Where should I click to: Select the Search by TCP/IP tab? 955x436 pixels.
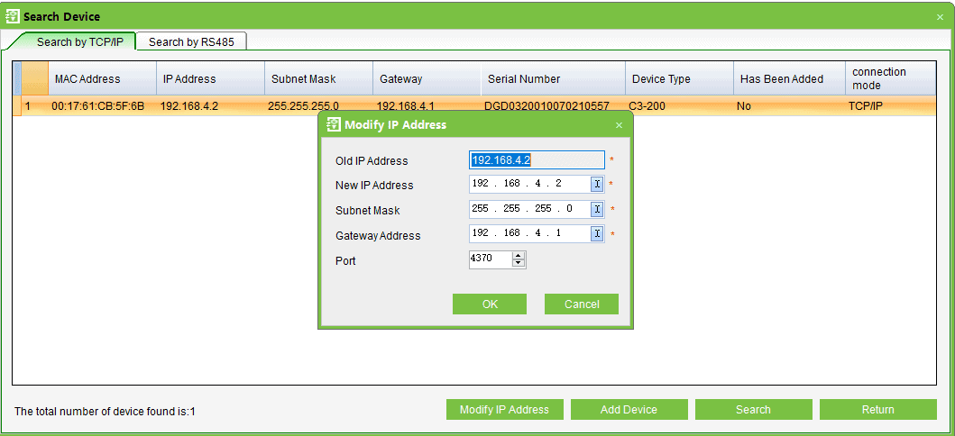pos(80,41)
